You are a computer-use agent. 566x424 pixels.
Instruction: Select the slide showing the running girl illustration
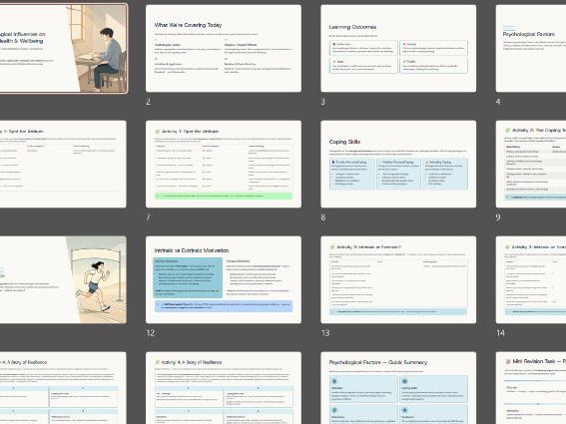pyautogui.click(x=63, y=279)
